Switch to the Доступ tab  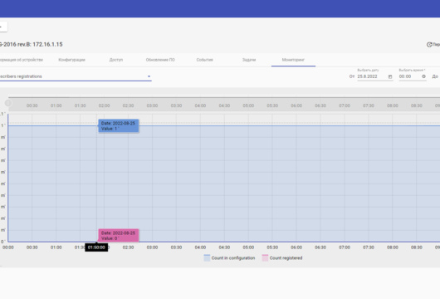[x=116, y=60]
